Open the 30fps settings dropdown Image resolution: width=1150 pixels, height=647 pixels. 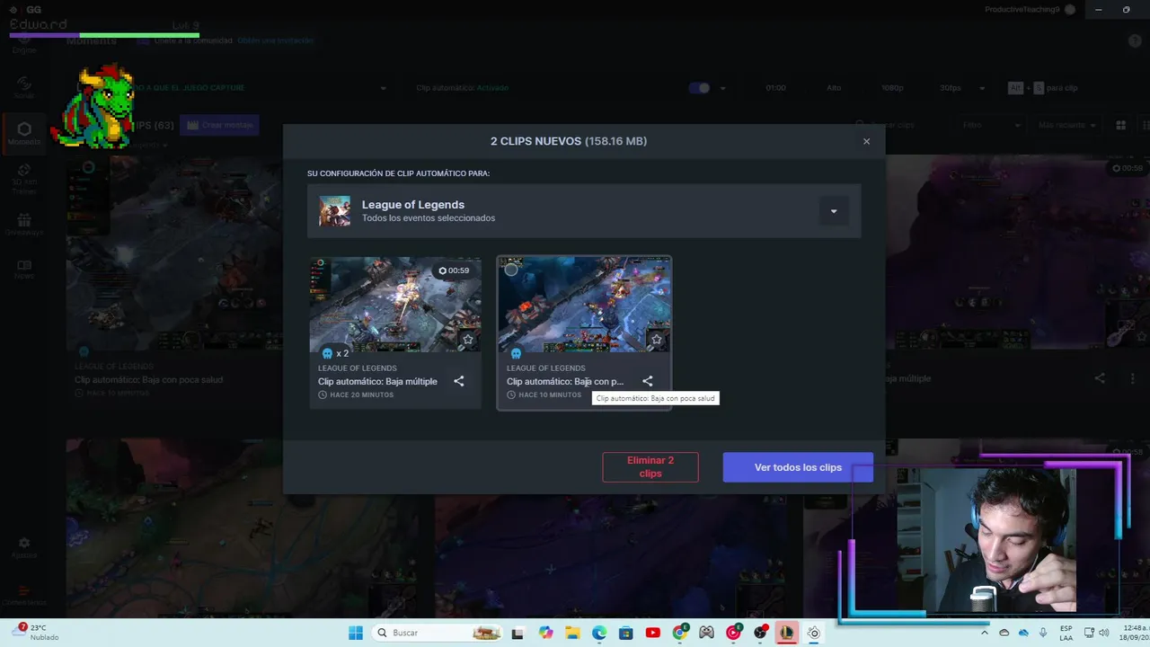pyautogui.click(x=962, y=88)
